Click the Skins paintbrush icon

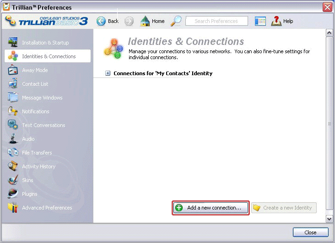(x=13, y=180)
